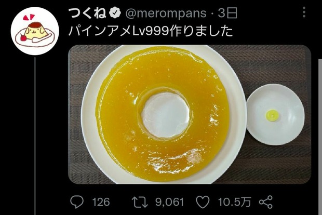Click the 10.5万 likes count
Screen dimensions: 322x215
tap(235, 202)
